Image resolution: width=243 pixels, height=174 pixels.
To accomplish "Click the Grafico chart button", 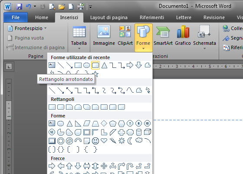I will [x=183, y=36].
